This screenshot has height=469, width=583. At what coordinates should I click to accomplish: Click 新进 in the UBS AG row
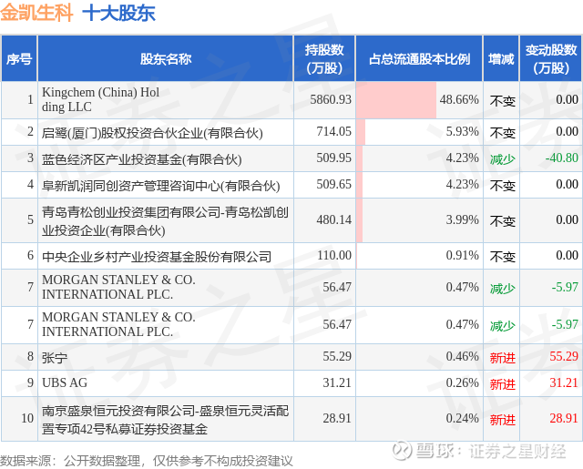tap(502, 384)
